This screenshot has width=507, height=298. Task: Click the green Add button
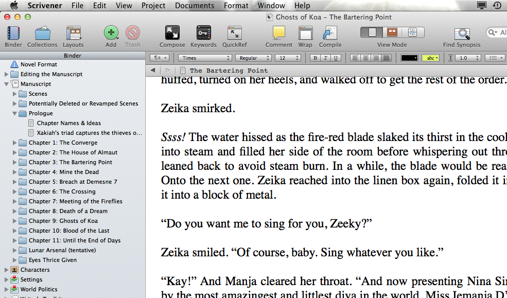coord(111,32)
